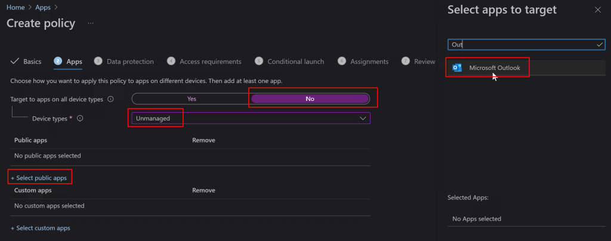Close the Select apps to target panel

point(598,10)
